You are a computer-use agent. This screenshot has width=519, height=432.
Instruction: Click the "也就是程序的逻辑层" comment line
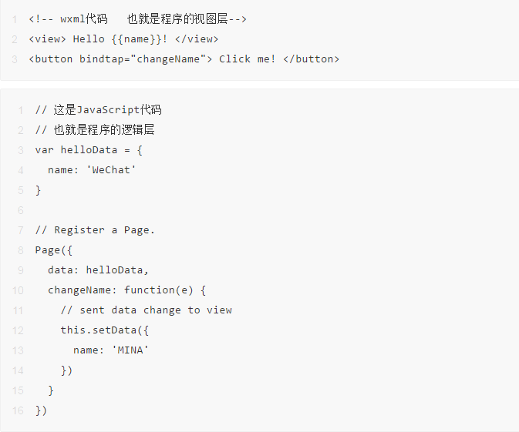tap(95, 129)
